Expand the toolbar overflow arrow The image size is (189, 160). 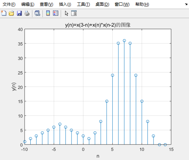pos(186,4)
